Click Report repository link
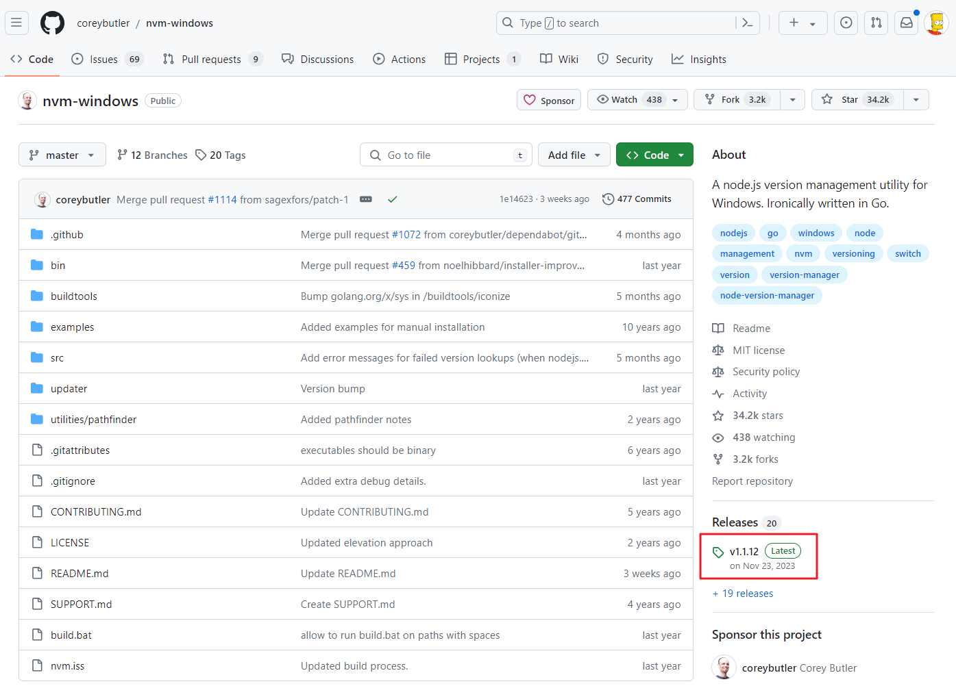956x686 pixels. tap(752, 481)
